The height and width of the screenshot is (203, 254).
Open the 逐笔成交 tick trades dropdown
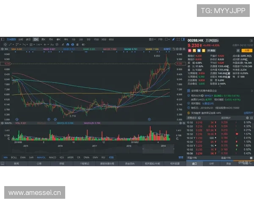[194, 118]
